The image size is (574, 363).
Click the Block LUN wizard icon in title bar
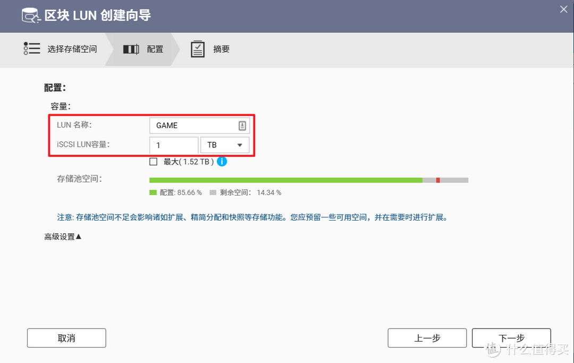pos(30,15)
